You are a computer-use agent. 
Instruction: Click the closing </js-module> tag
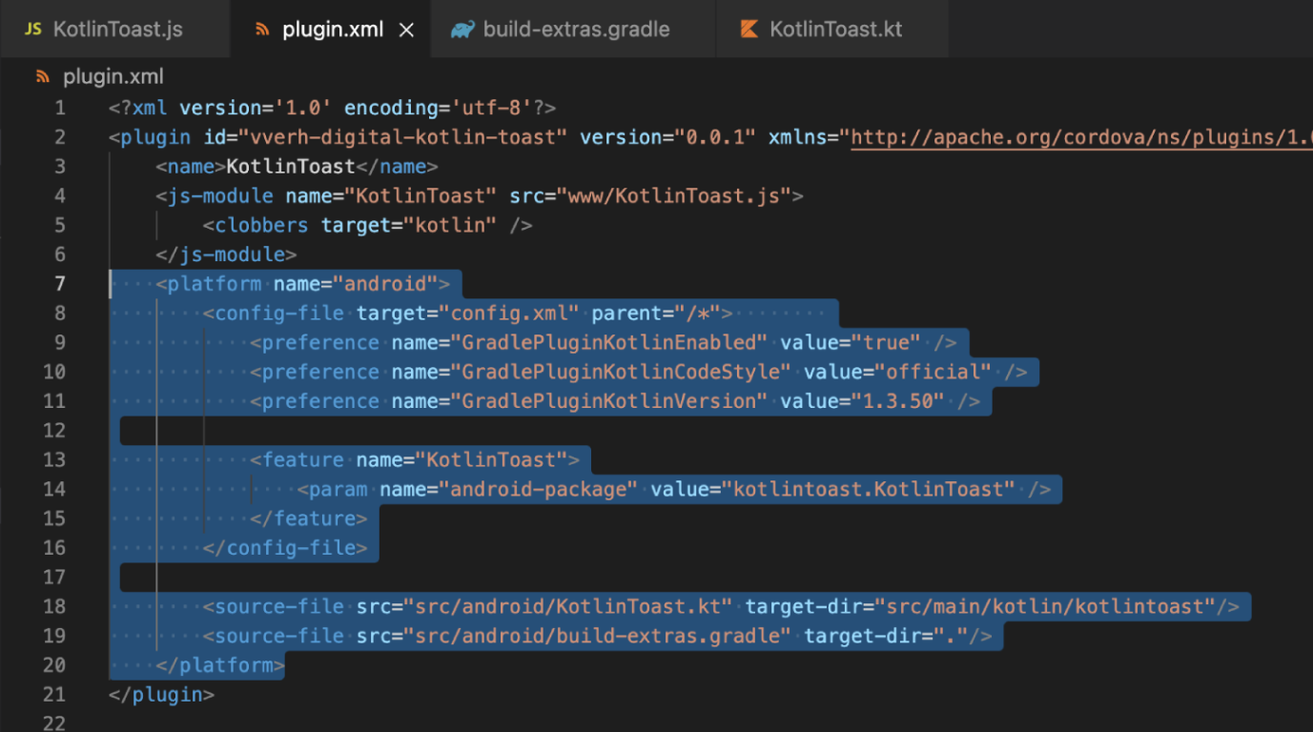[226, 254]
